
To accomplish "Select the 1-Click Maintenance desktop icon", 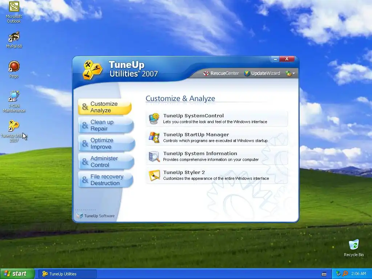I will click(x=14, y=102).
